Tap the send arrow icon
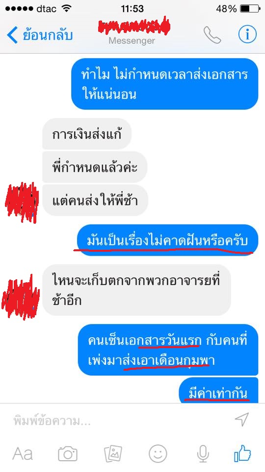This screenshot has width=265, height=472. (x=242, y=419)
